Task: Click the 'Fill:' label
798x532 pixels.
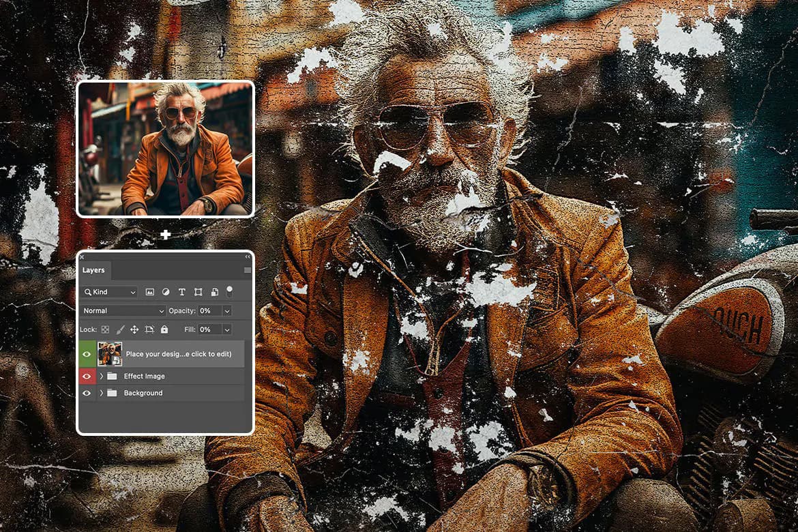Action: [x=190, y=330]
